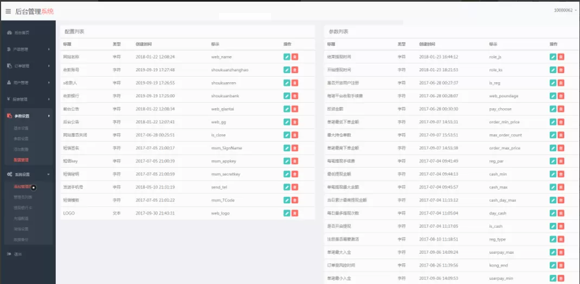The height and width of the screenshot is (284, 580).
Task: Delete the msm_appkey config entry
Action: pyautogui.click(x=295, y=161)
